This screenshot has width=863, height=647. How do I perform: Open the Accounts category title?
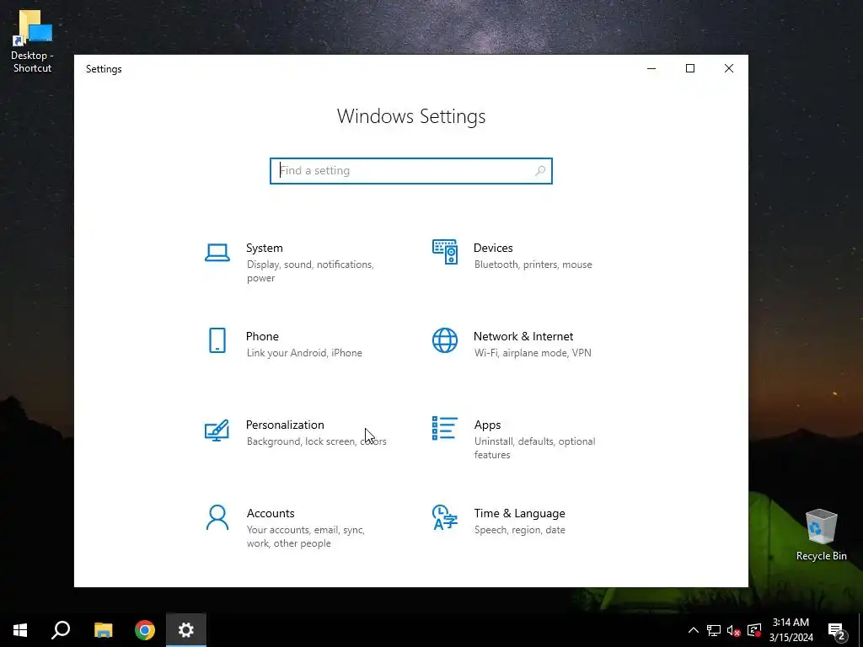[271, 513]
